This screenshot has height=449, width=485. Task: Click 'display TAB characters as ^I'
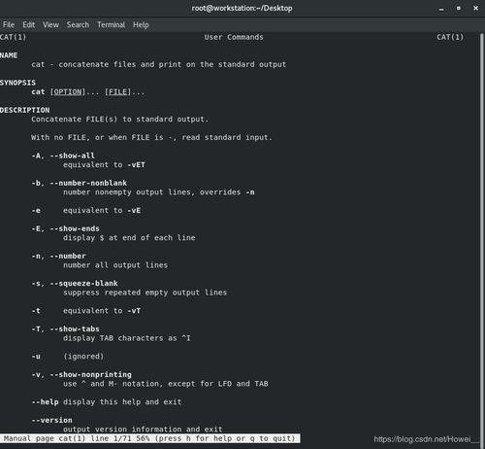pyautogui.click(x=127, y=338)
